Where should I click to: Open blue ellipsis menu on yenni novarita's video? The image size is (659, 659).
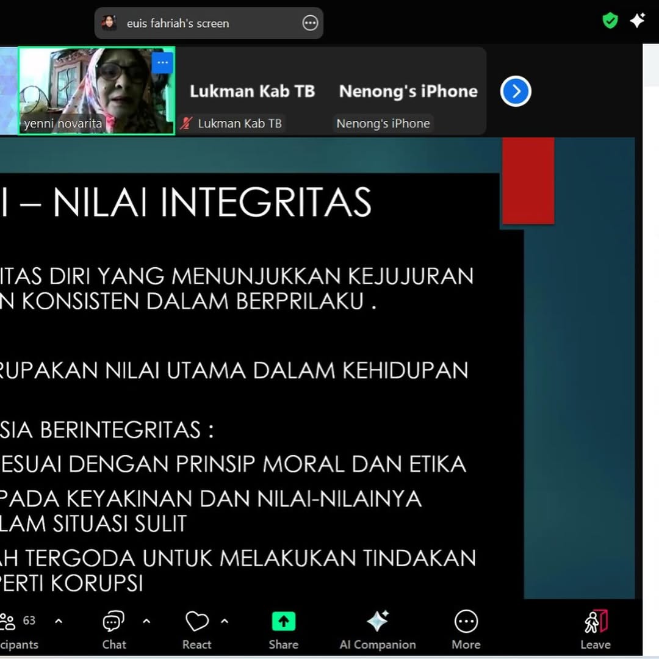click(x=162, y=63)
